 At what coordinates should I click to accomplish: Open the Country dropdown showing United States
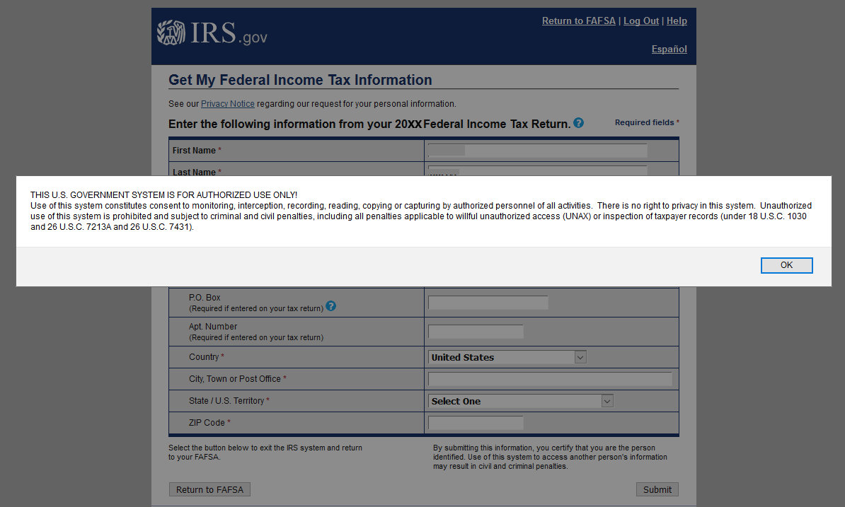pyautogui.click(x=507, y=357)
